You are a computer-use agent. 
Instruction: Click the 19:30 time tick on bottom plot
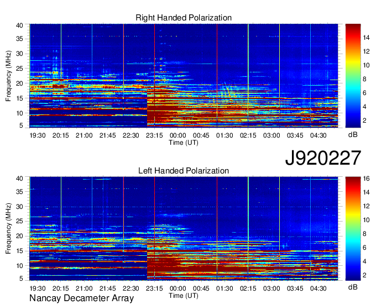point(38,288)
